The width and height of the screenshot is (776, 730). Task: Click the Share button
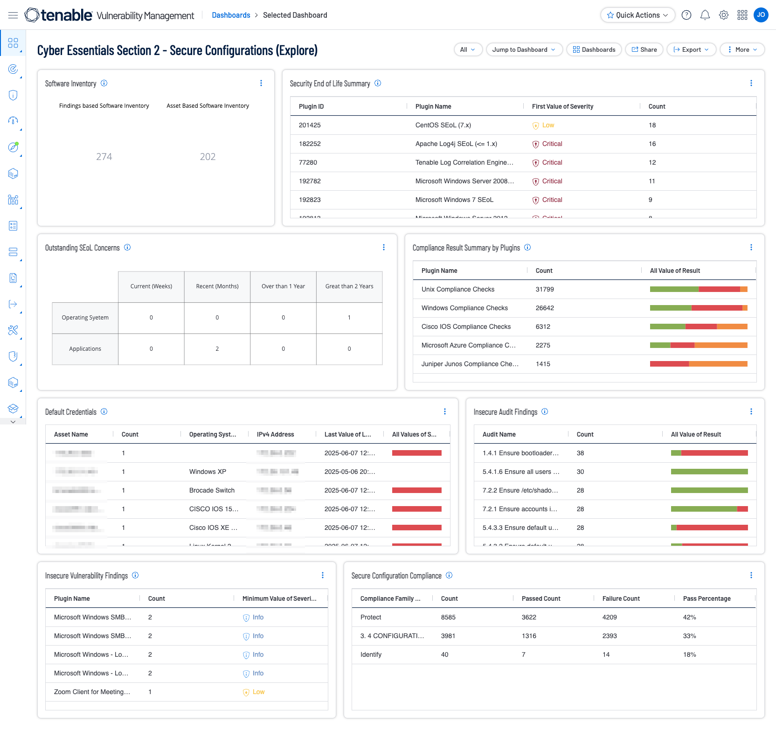(x=644, y=49)
